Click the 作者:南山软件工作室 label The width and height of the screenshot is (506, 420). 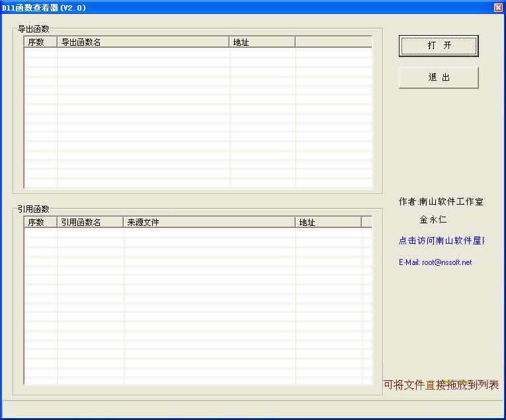(441, 201)
